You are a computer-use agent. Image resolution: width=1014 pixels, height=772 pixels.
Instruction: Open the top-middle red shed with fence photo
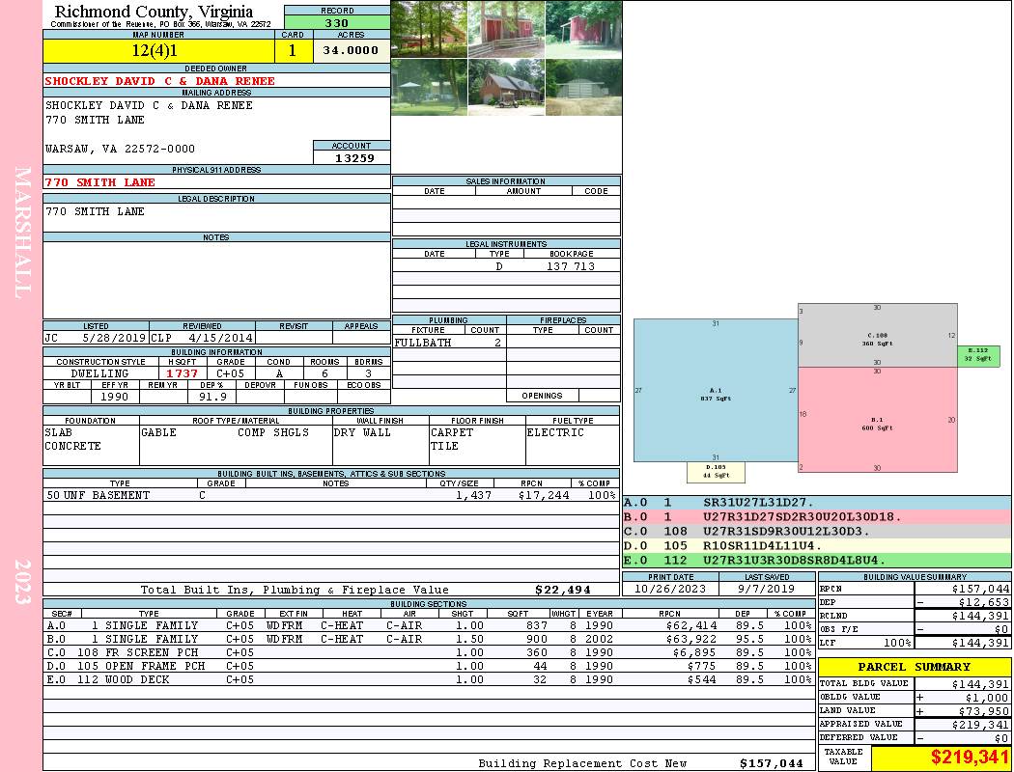tap(506, 29)
